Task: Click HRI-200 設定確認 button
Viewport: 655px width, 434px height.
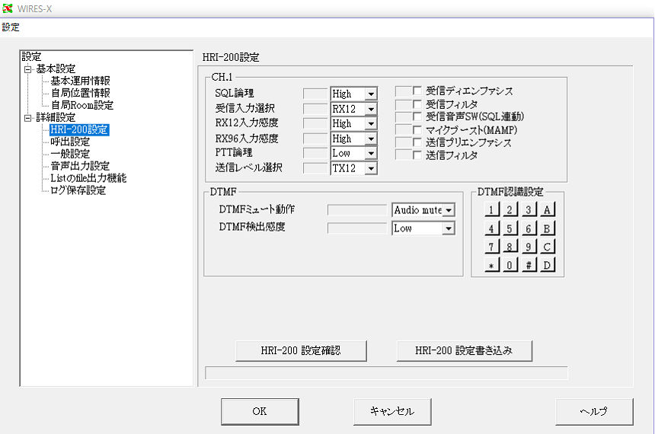Action: [x=301, y=350]
